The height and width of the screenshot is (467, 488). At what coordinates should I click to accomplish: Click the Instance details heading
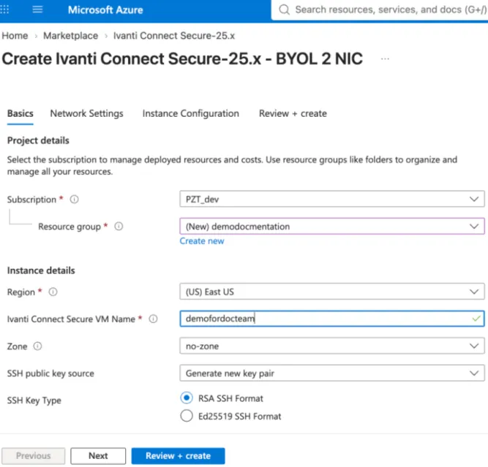(41, 270)
